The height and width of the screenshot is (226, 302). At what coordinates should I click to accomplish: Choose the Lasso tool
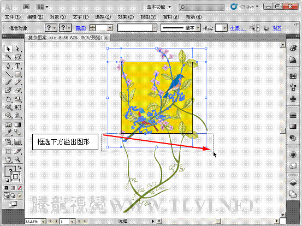point(17,57)
